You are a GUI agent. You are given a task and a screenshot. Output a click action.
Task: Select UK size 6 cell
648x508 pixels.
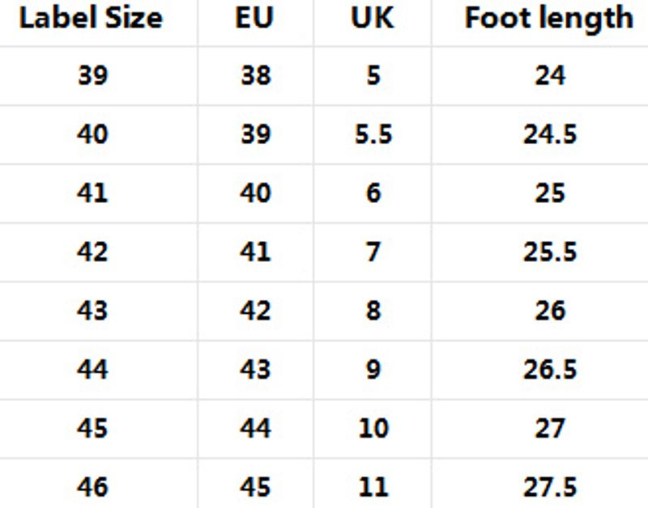pos(373,193)
